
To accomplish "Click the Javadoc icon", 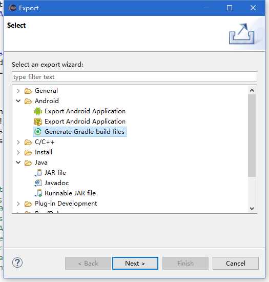I will point(38,183).
